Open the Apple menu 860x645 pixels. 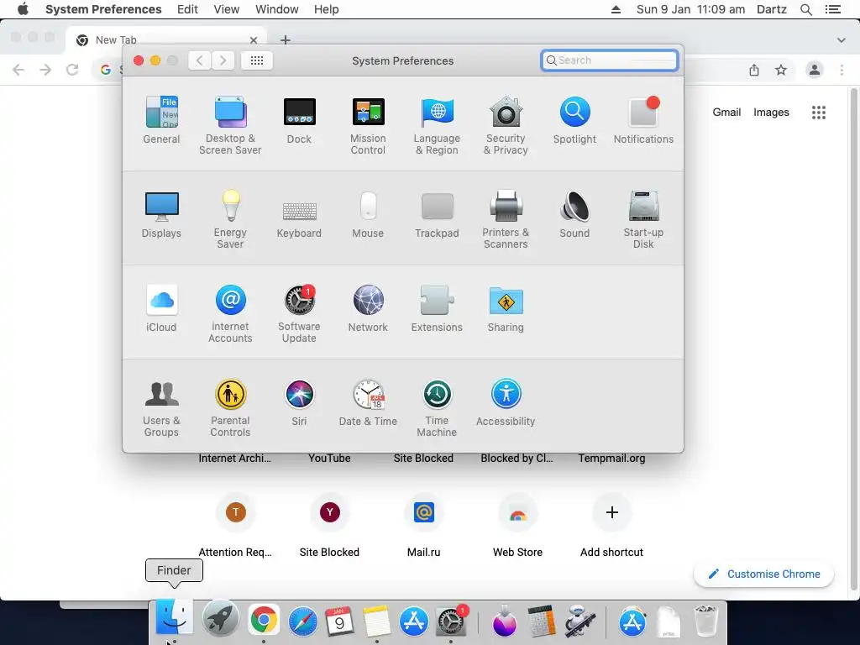(x=23, y=9)
